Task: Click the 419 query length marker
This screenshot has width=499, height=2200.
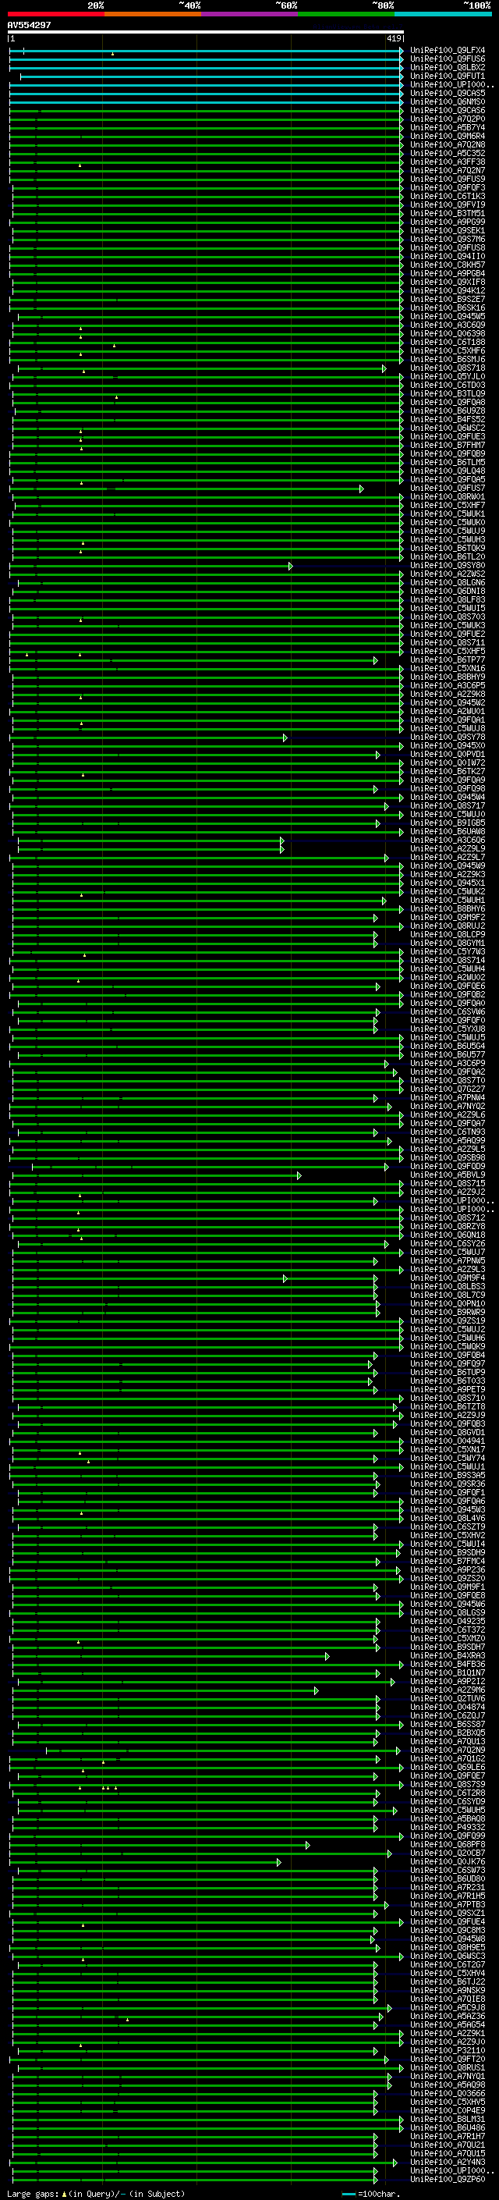Action: [x=394, y=38]
